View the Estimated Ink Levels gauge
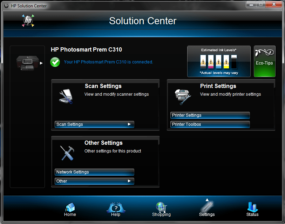 (218, 61)
